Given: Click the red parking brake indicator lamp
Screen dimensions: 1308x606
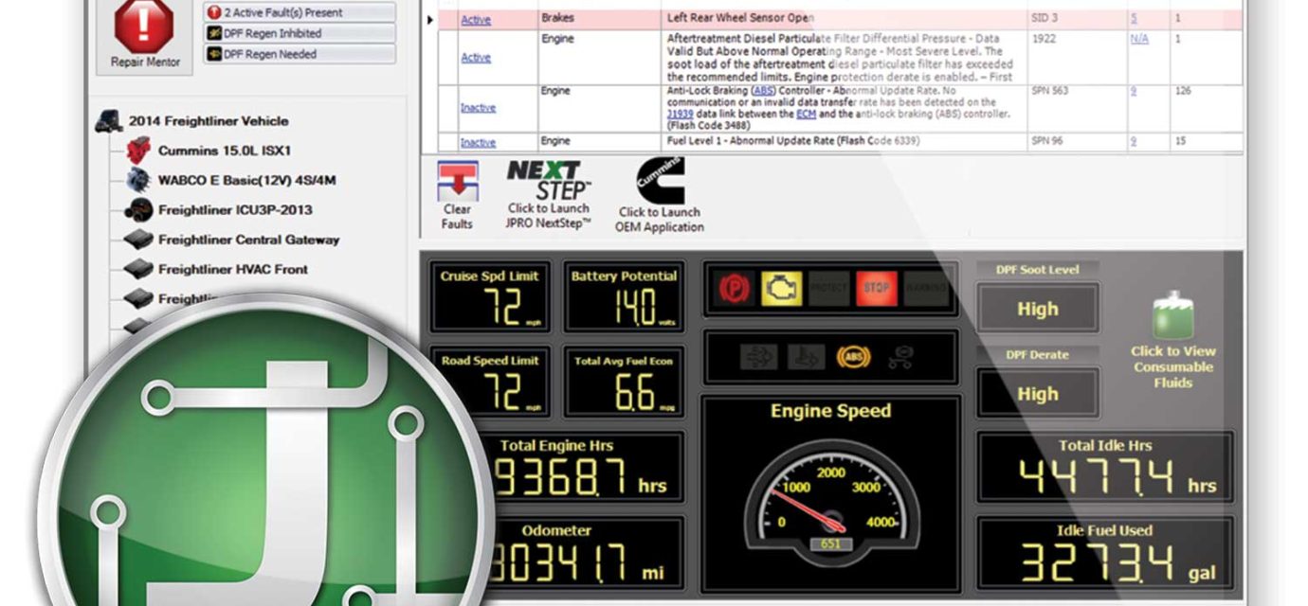Looking at the screenshot, I should point(735,289).
